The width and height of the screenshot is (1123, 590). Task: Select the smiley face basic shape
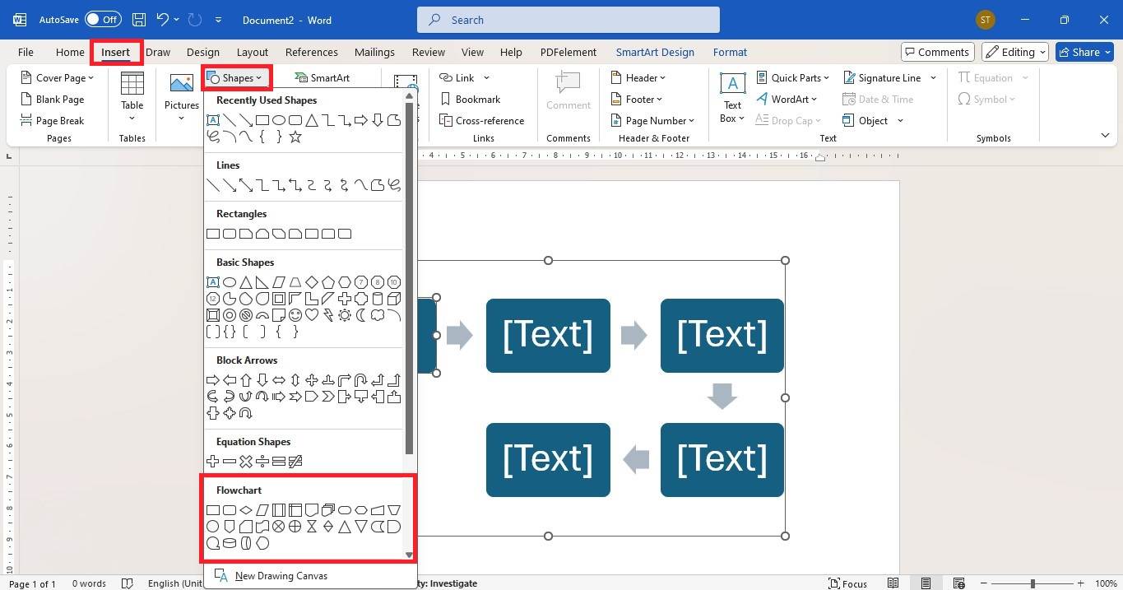coord(295,315)
